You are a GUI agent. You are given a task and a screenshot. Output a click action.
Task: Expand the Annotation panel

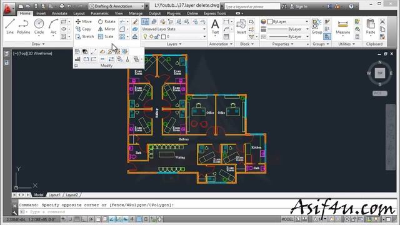point(221,44)
